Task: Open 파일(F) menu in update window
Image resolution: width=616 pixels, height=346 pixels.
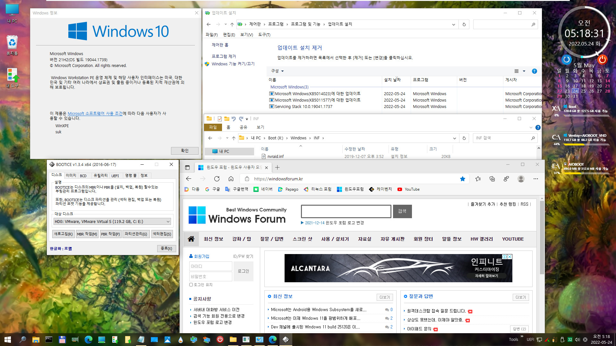Action: 211,35
